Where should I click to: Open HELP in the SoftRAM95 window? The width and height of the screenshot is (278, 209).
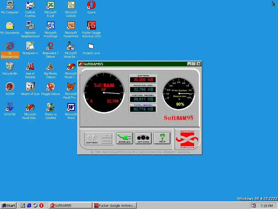(162, 138)
